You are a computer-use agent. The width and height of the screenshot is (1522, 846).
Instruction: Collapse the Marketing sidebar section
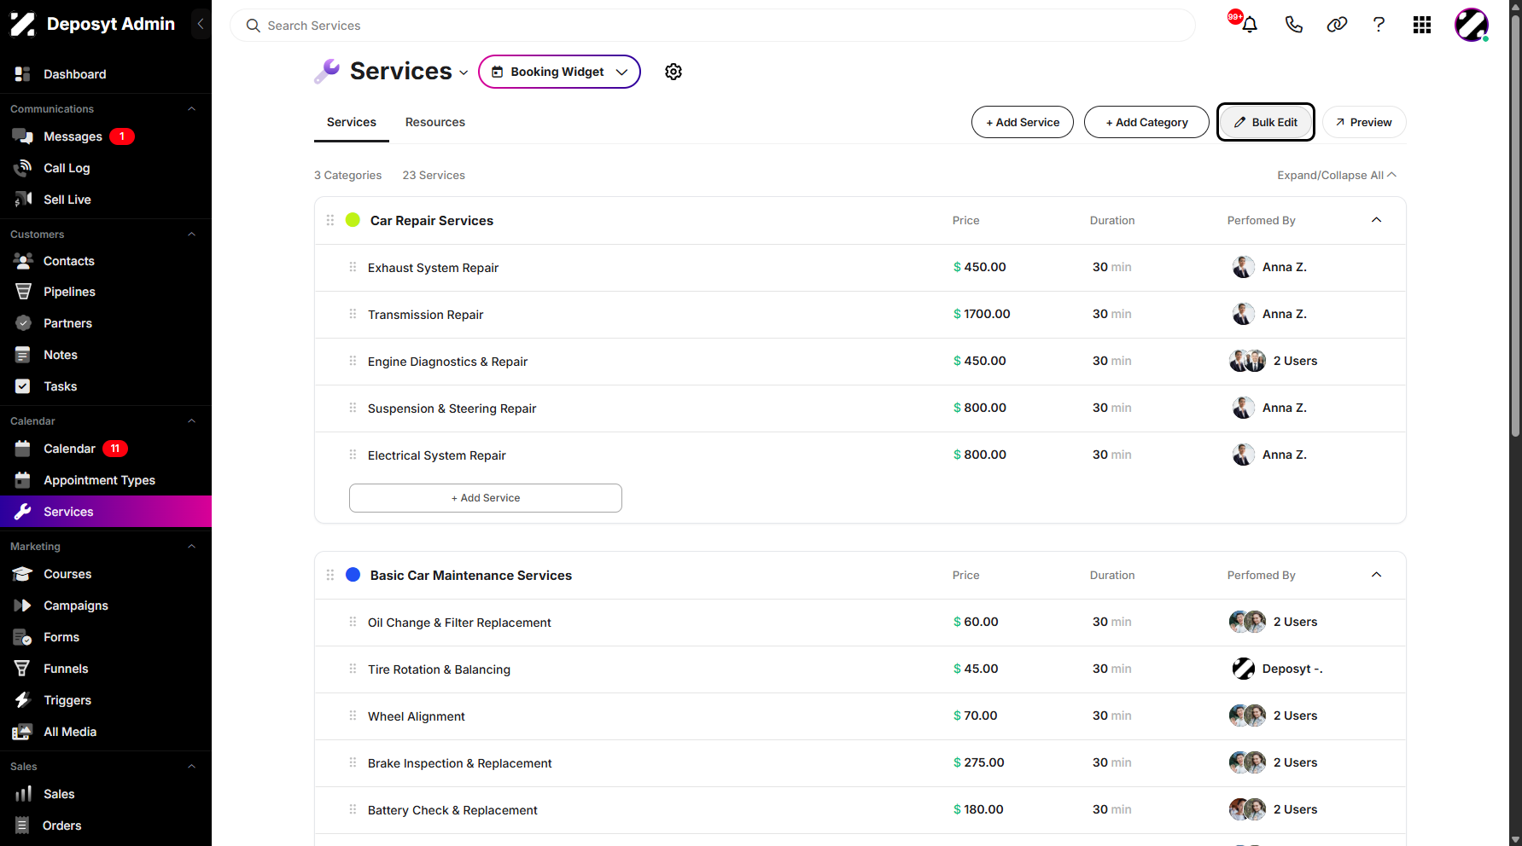192,547
